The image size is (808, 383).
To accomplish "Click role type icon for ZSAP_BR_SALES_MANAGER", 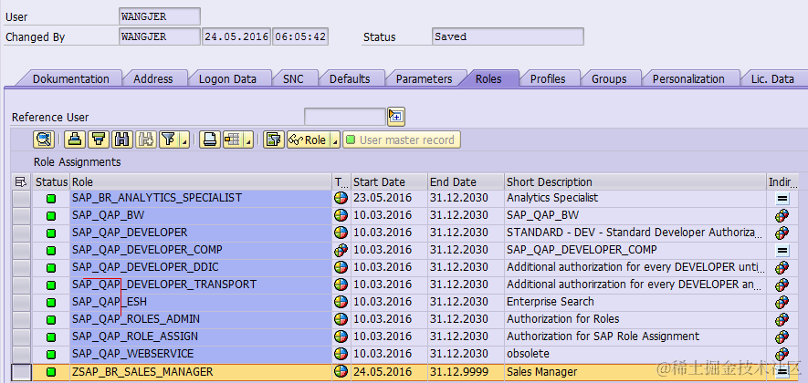I will [341, 372].
